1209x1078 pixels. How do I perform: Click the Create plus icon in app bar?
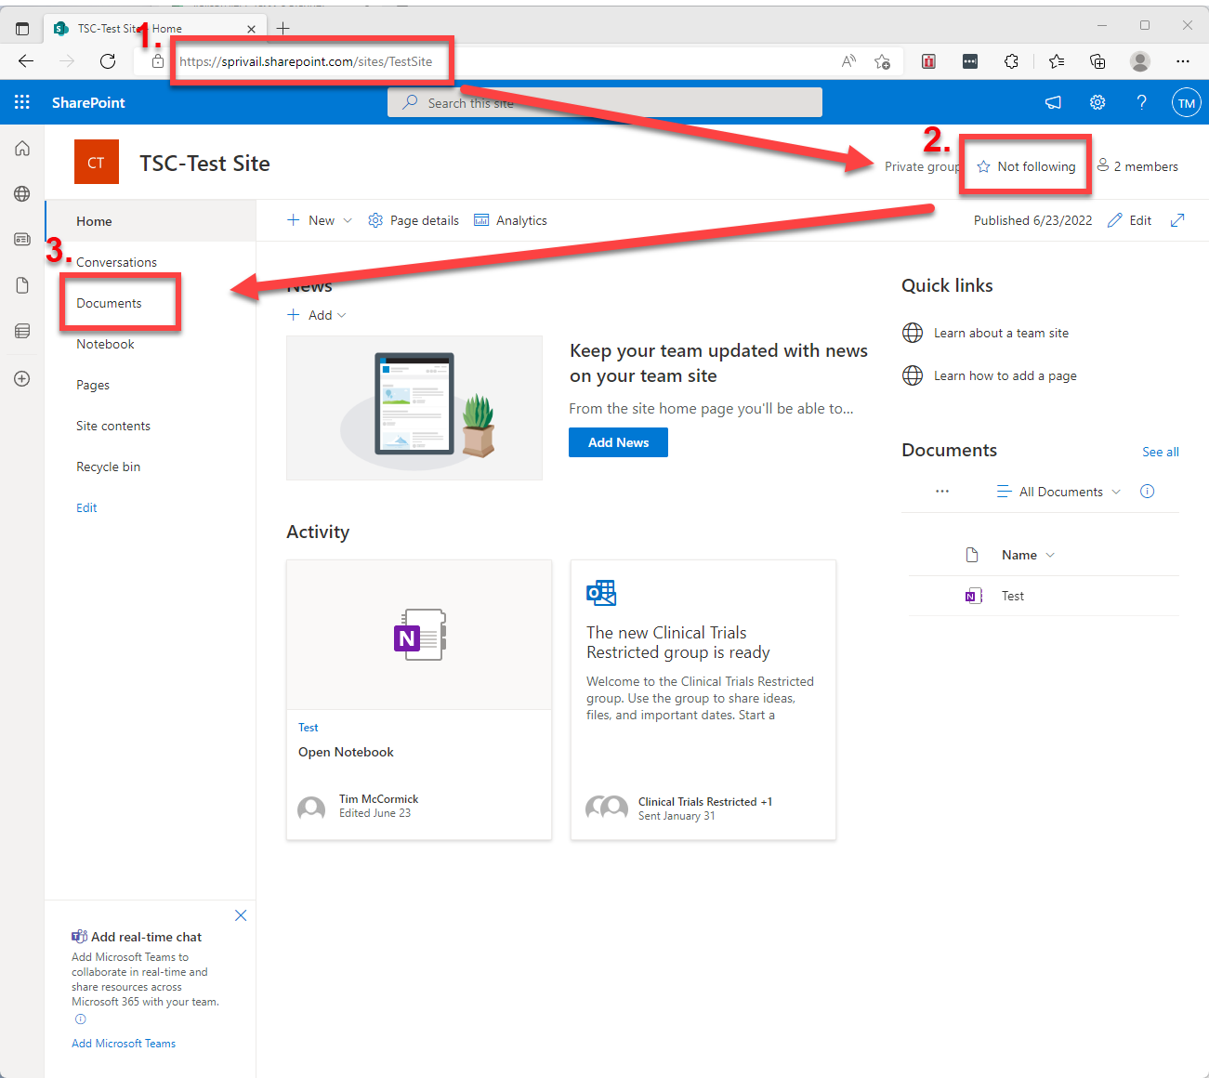(22, 378)
